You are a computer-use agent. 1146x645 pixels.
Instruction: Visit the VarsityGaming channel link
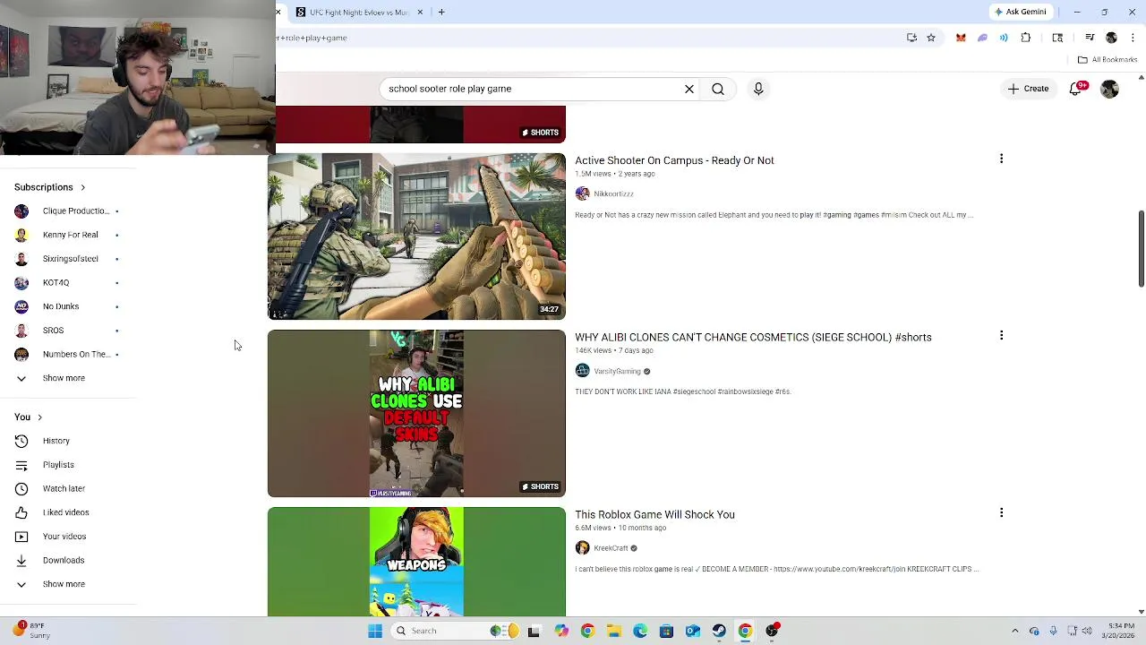pos(617,371)
